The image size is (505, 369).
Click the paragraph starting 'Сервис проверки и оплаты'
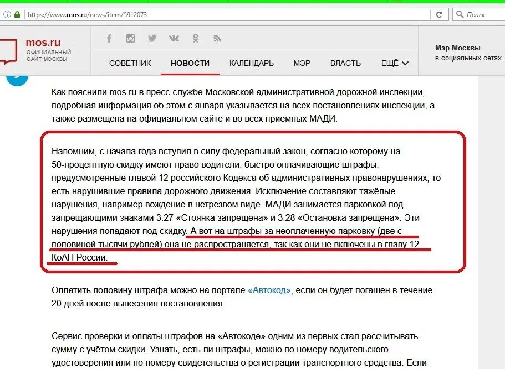tap(239, 350)
